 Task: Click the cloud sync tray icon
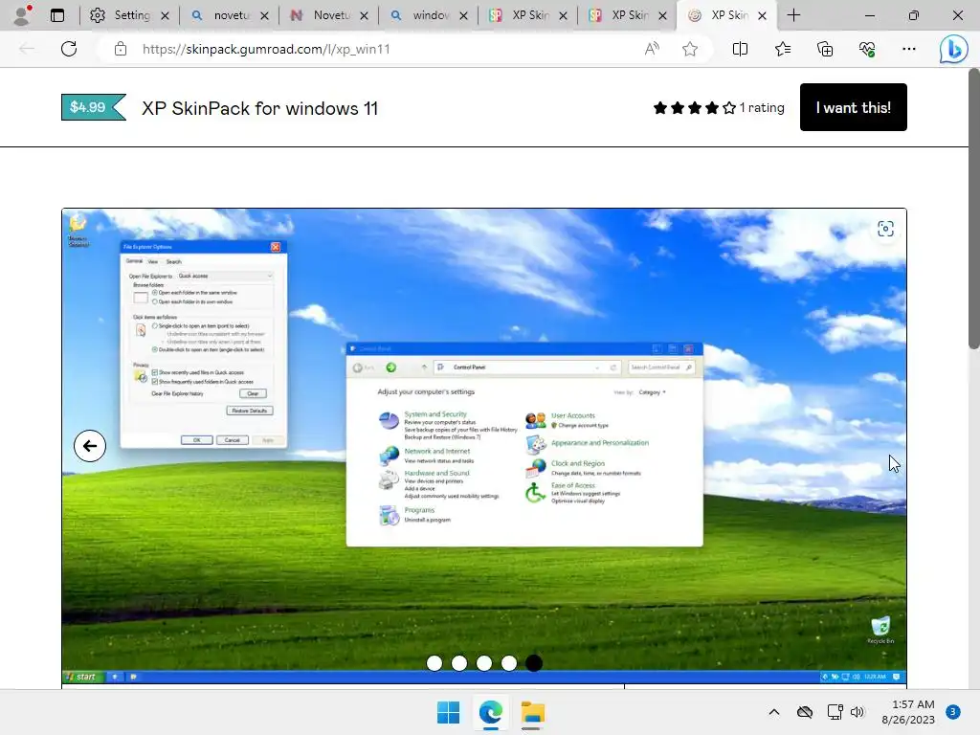click(x=805, y=712)
